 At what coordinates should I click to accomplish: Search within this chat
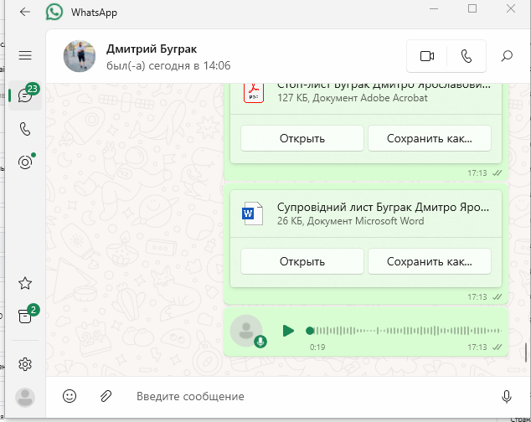(x=507, y=56)
